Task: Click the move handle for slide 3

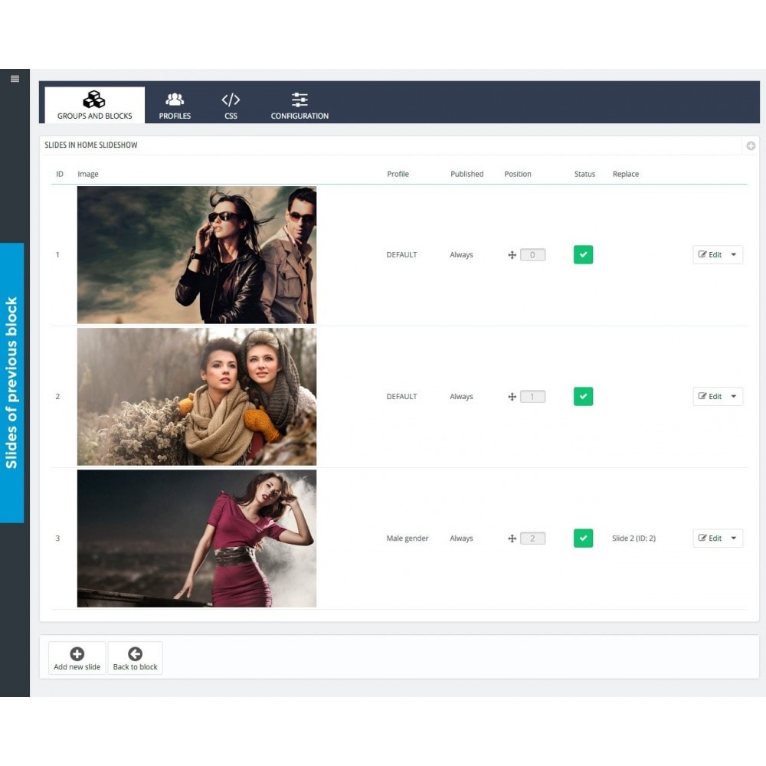Action: point(512,538)
